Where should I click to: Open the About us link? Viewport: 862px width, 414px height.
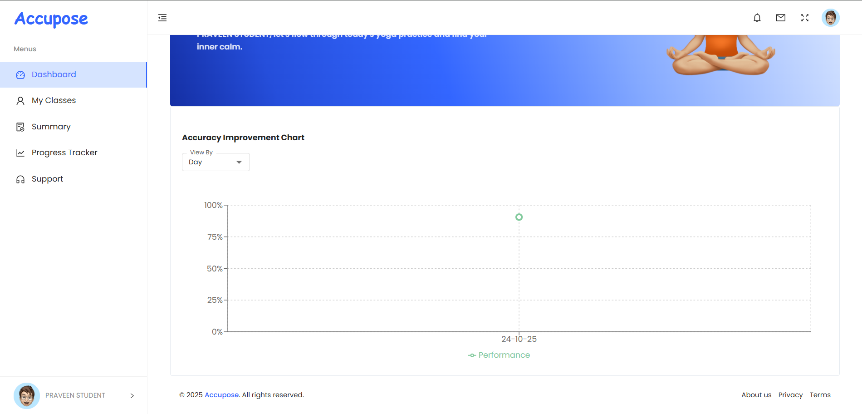[x=756, y=395]
